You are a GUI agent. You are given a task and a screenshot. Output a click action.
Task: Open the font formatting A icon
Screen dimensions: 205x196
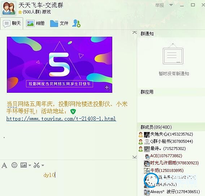coord(4,165)
